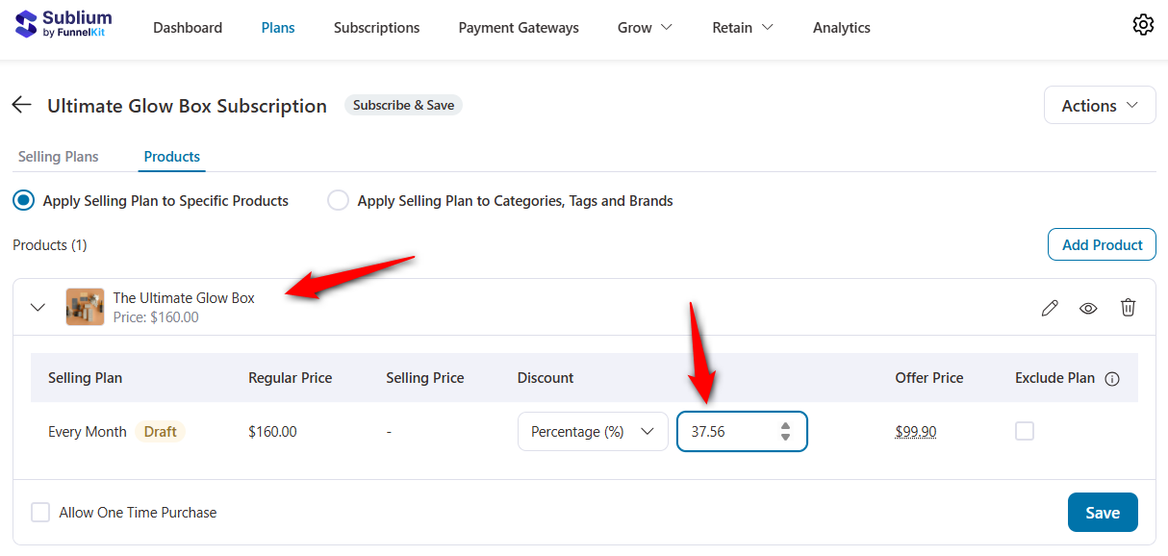Save the selling plan changes

click(1103, 512)
